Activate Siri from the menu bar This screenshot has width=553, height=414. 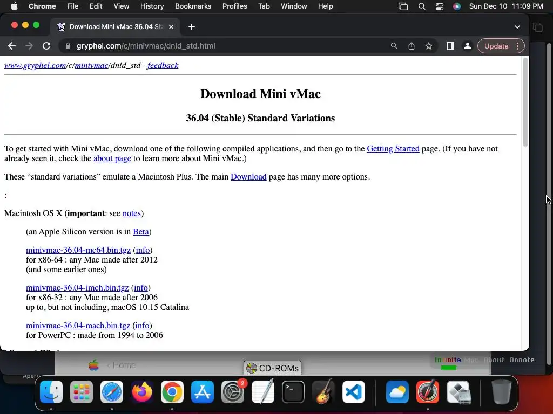pos(457,6)
